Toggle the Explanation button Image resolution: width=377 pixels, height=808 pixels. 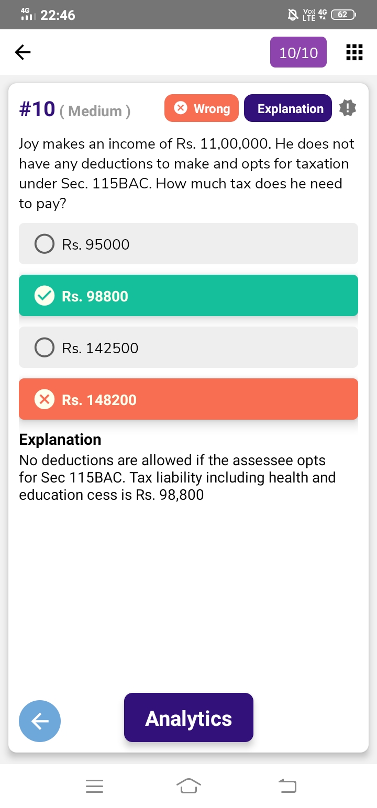pos(288,108)
